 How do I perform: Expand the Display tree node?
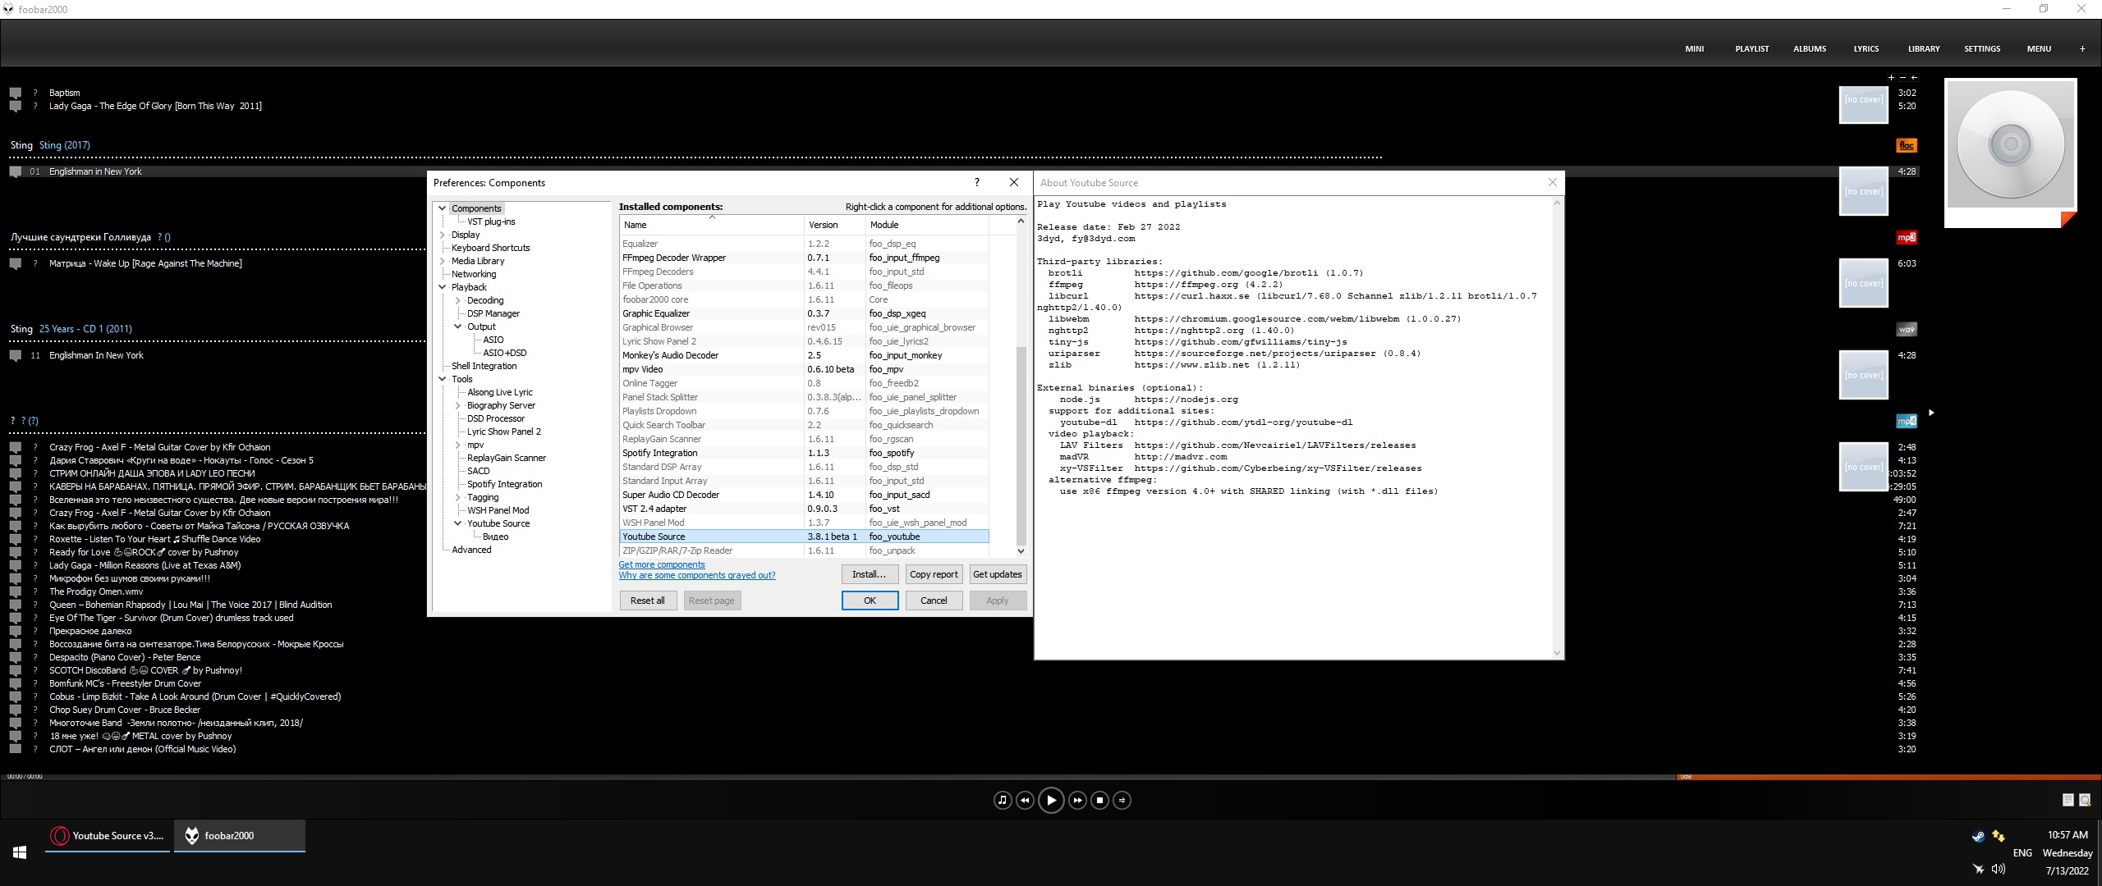point(443,235)
